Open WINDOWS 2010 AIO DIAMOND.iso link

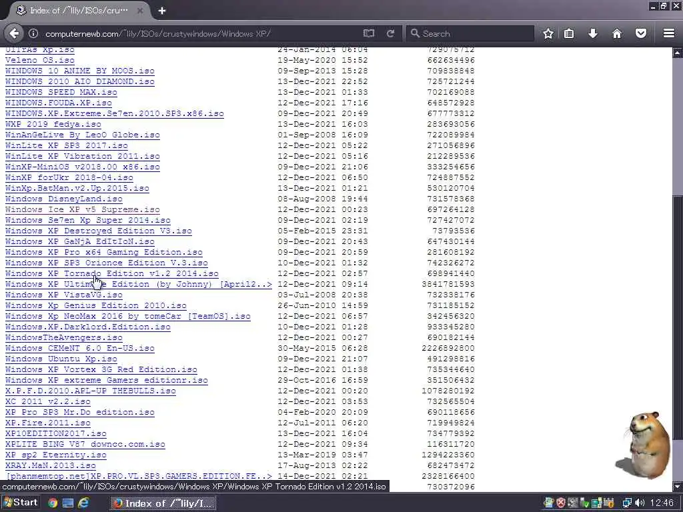coord(80,81)
